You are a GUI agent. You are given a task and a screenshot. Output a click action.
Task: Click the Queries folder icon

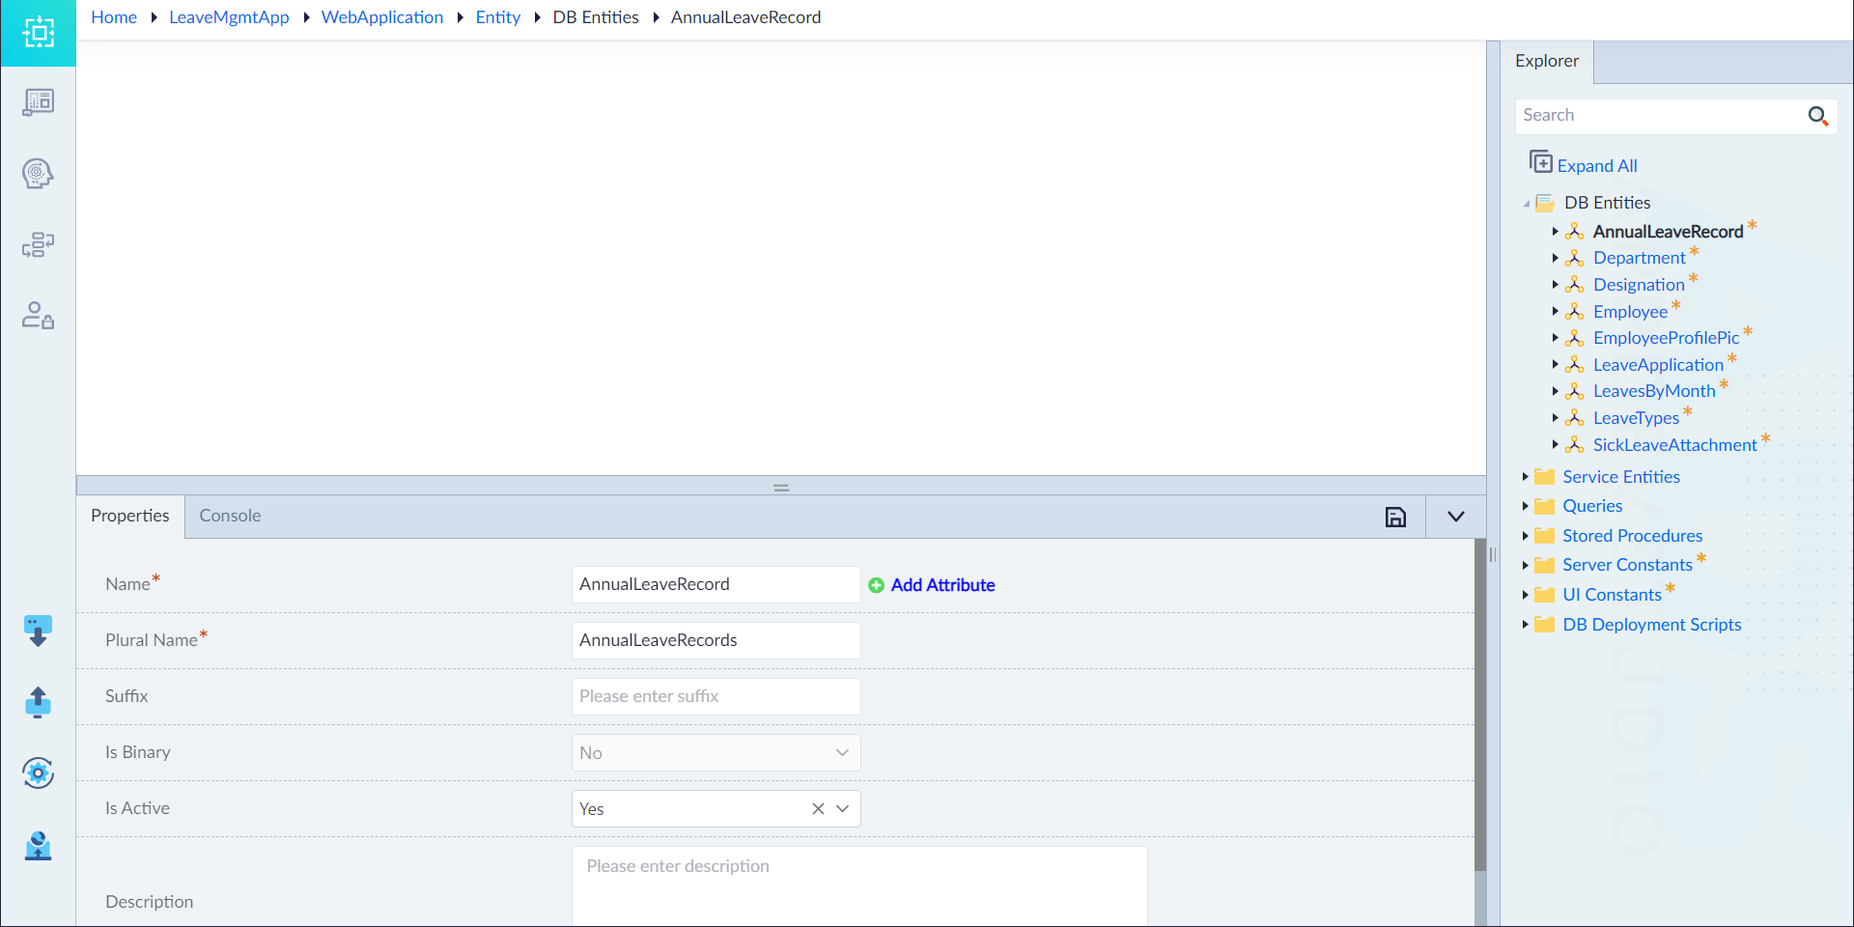(x=1545, y=506)
